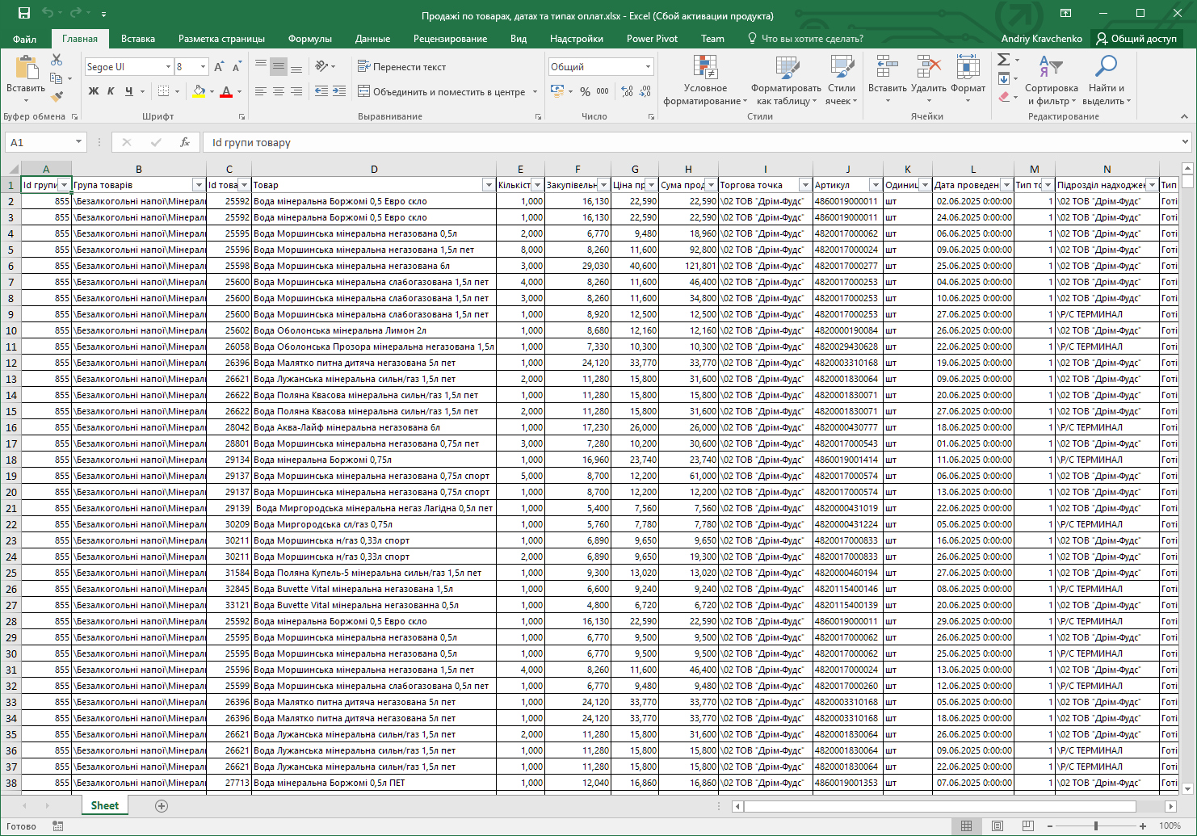Image resolution: width=1197 pixels, height=836 pixels.
Task: Open the font name Segoe UI dropdown
Action: coord(168,67)
